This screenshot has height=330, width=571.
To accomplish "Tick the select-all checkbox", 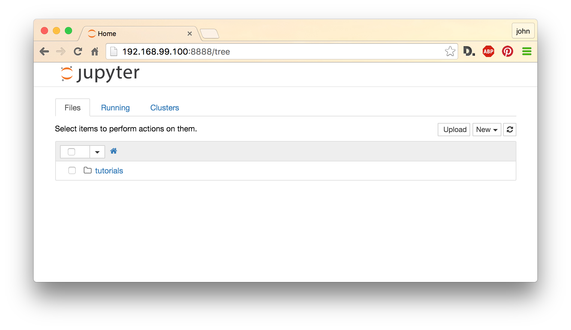I will pos(71,152).
